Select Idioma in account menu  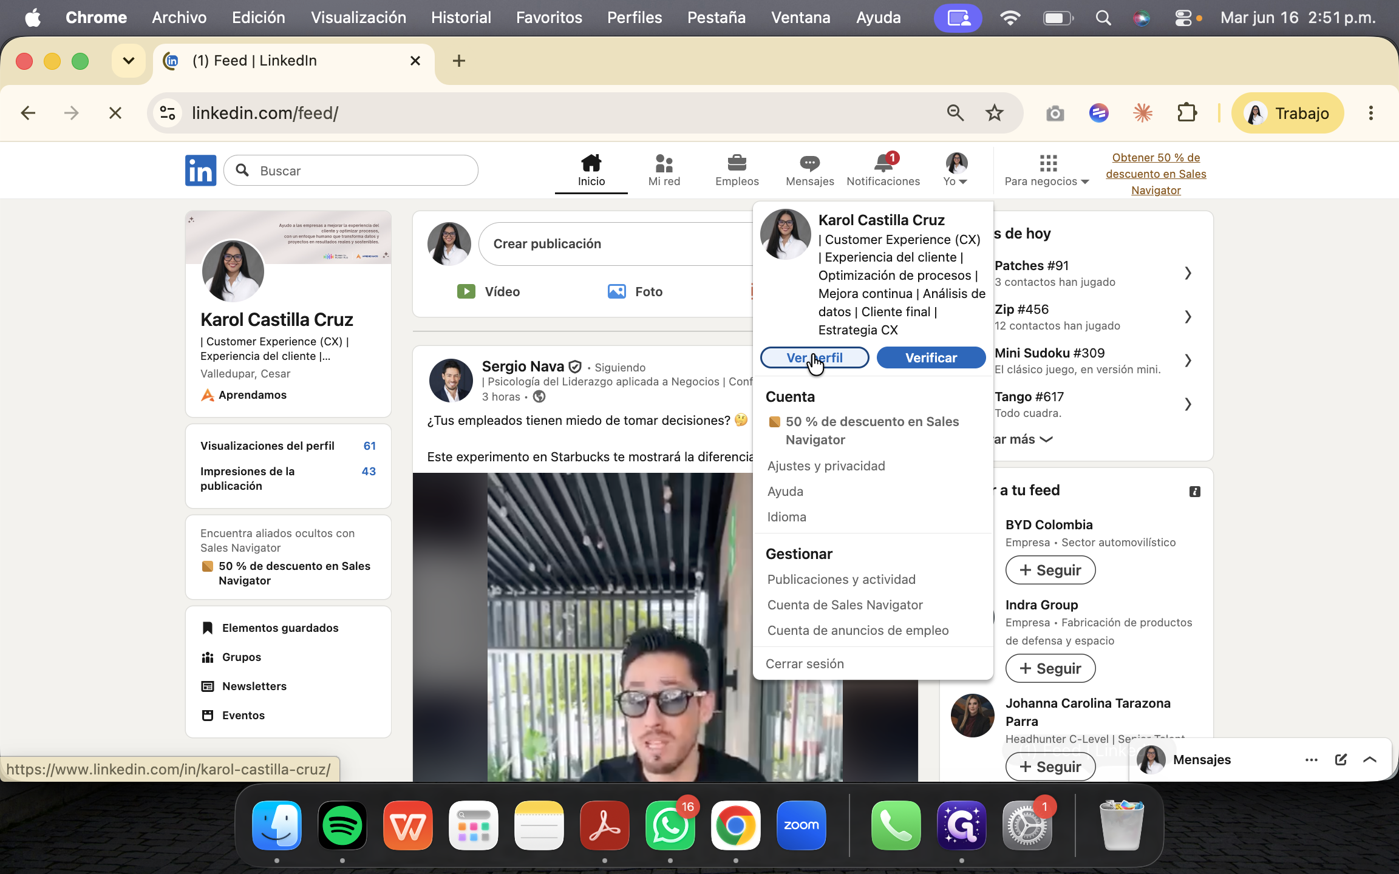786,517
